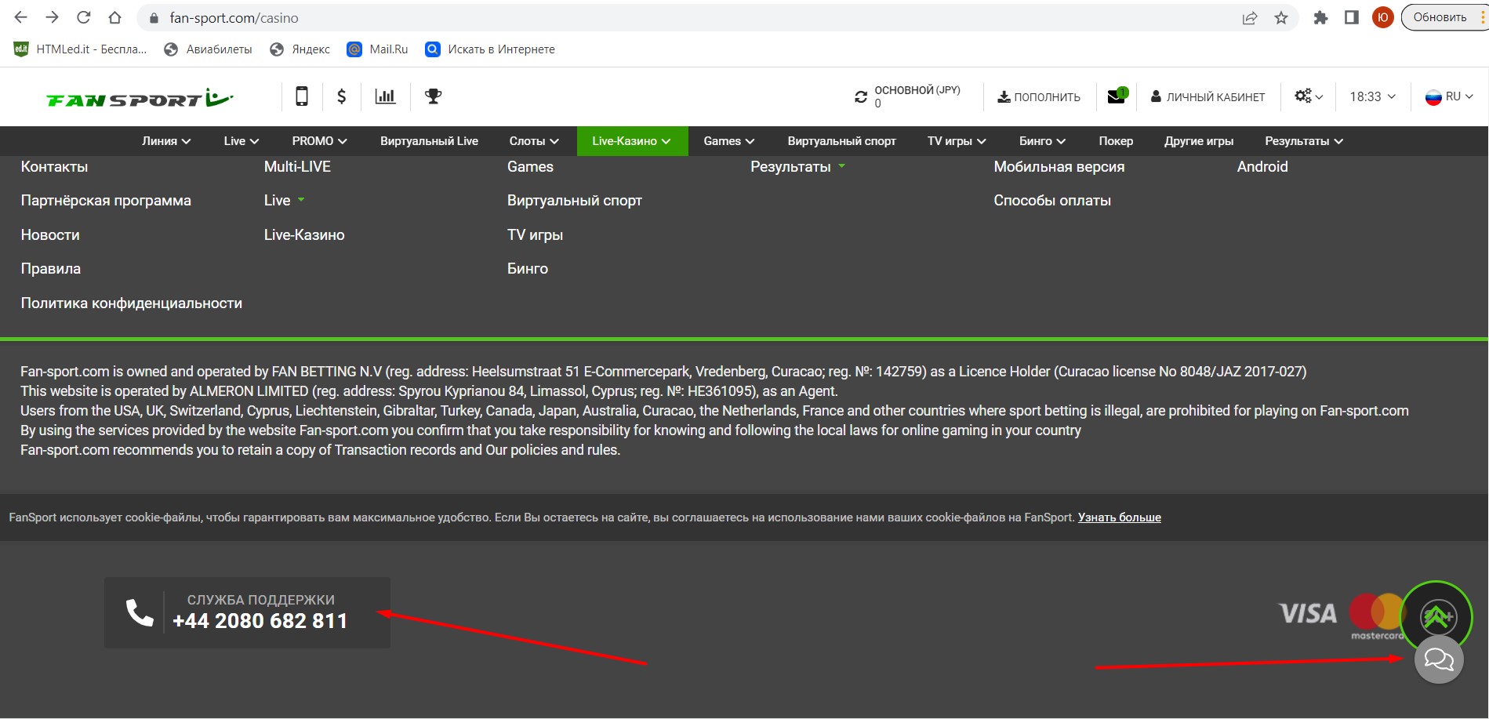This screenshot has height=719, width=1489.
Task: Open the statistics bar chart icon
Action: 385,96
